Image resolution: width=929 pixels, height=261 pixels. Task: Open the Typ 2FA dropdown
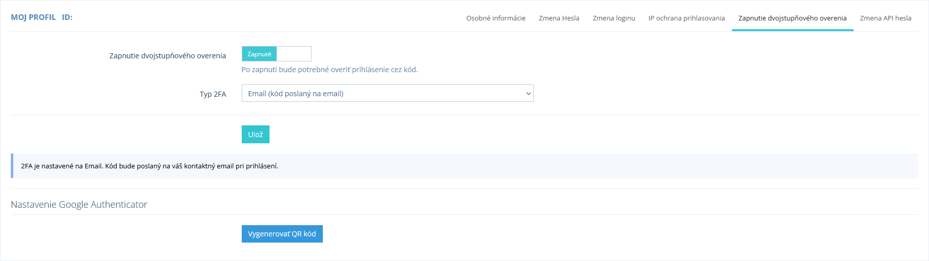pos(387,93)
